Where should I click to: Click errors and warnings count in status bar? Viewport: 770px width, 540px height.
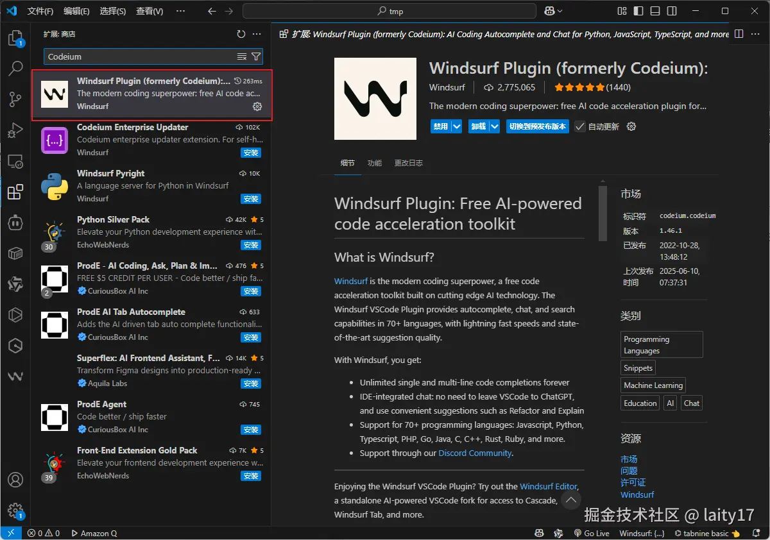click(x=44, y=533)
